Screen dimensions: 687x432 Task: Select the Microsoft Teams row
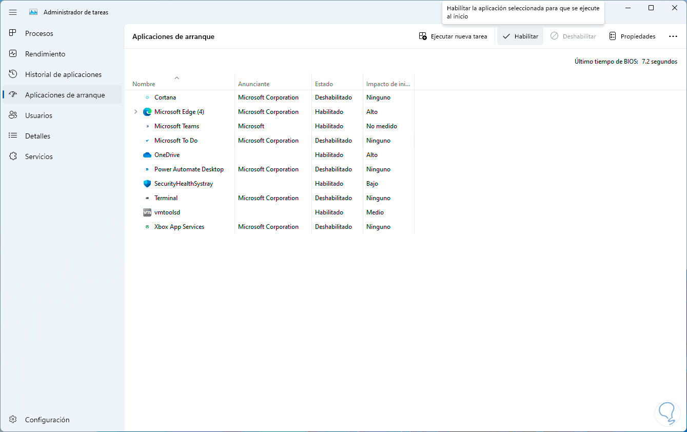click(x=269, y=126)
